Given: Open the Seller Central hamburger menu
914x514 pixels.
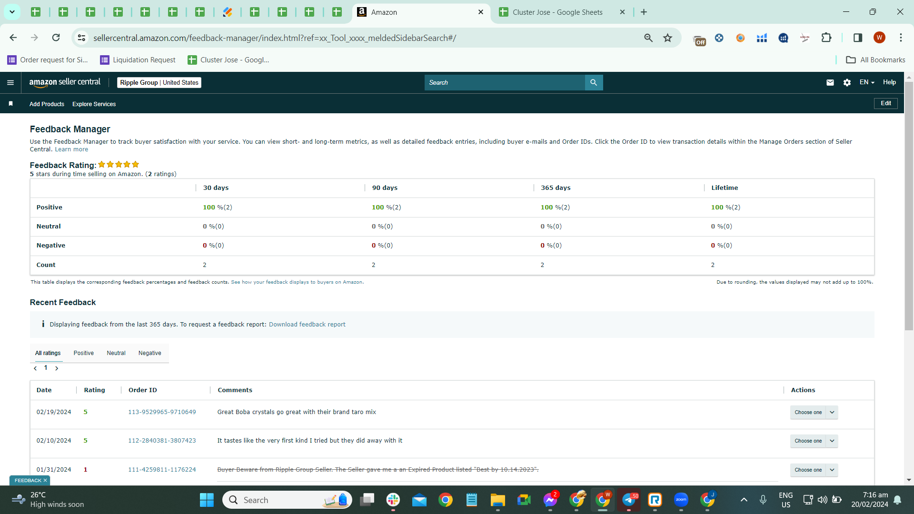Looking at the screenshot, I should [x=10, y=82].
